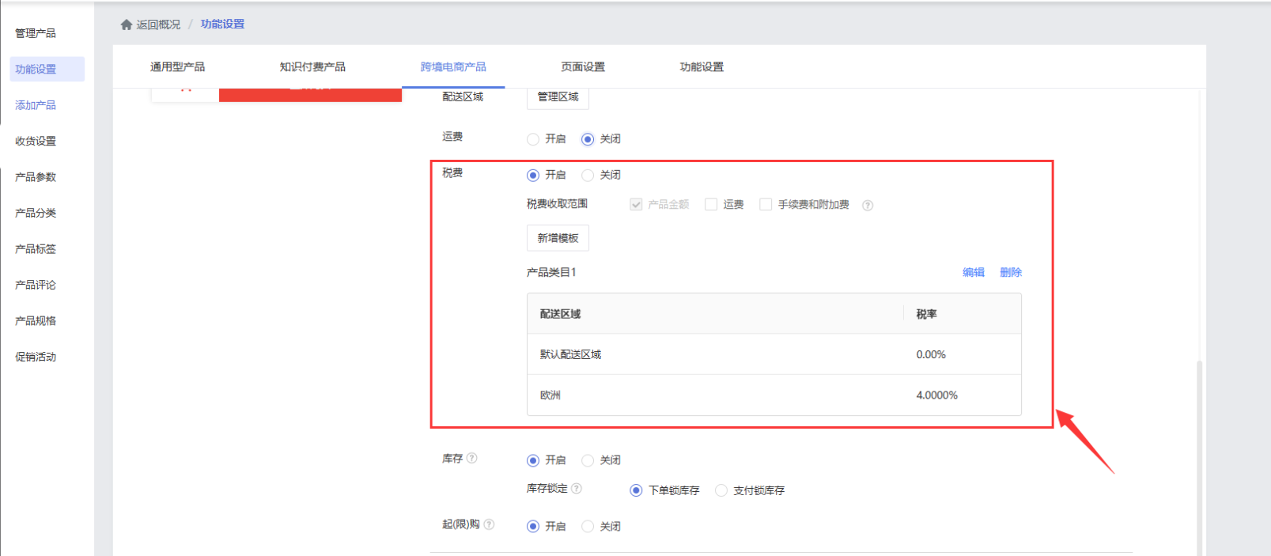Click 删除 link for 产品类目1

pos(1011,272)
